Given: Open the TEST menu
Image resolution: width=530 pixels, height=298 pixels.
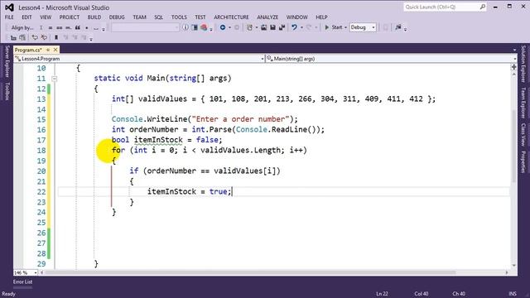Looking at the screenshot, I should tap(200, 17).
